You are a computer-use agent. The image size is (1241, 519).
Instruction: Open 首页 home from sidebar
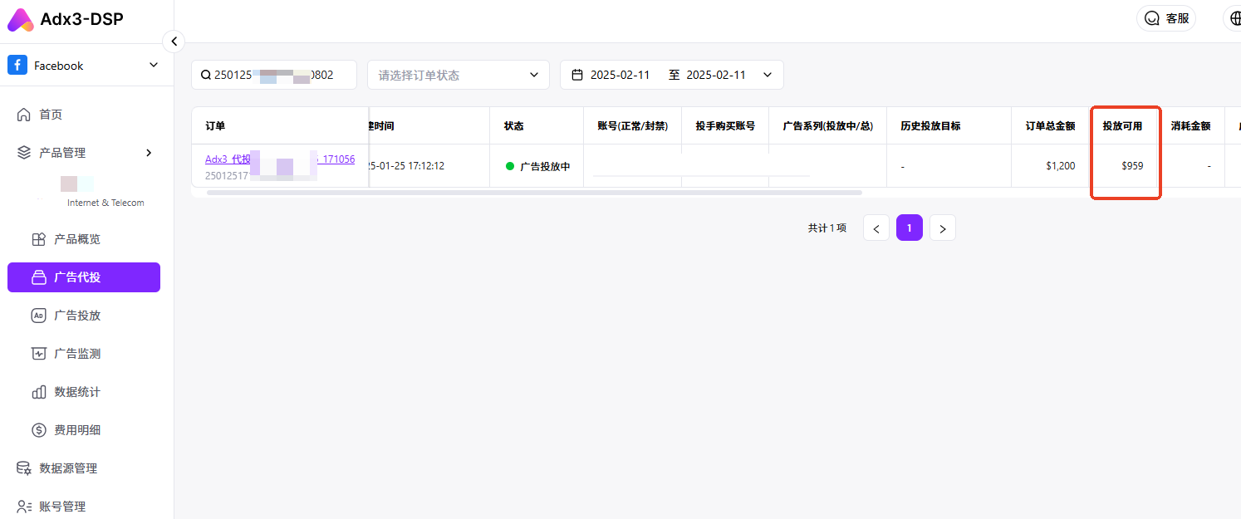coord(50,115)
